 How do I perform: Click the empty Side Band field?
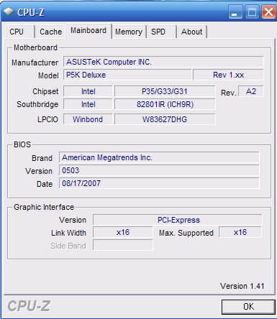(x=123, y=245)
